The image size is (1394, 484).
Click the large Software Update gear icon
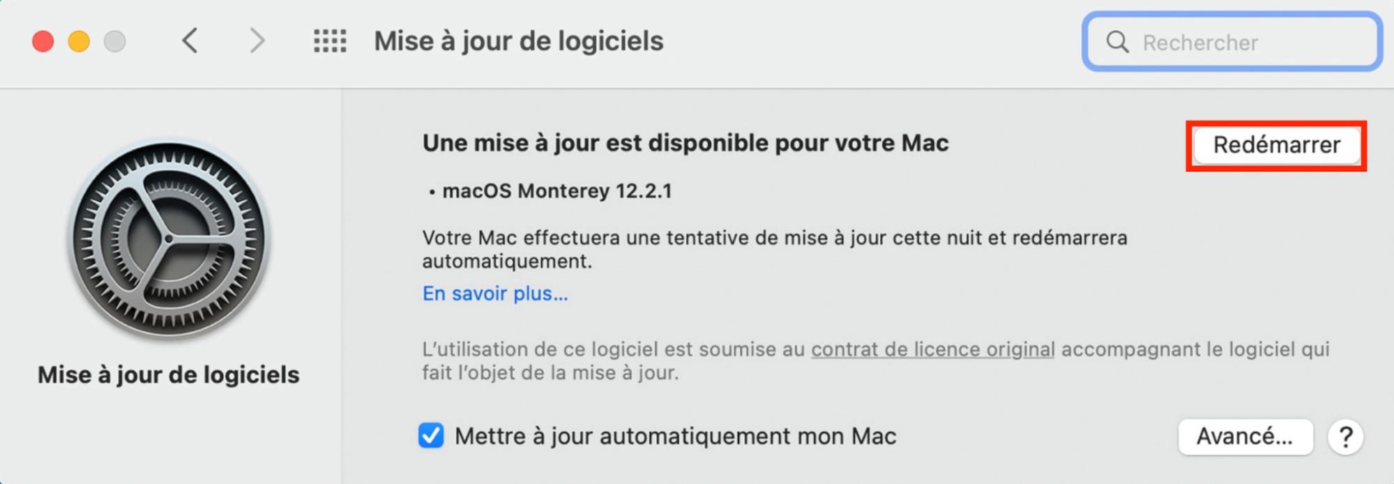pos(167,241)
